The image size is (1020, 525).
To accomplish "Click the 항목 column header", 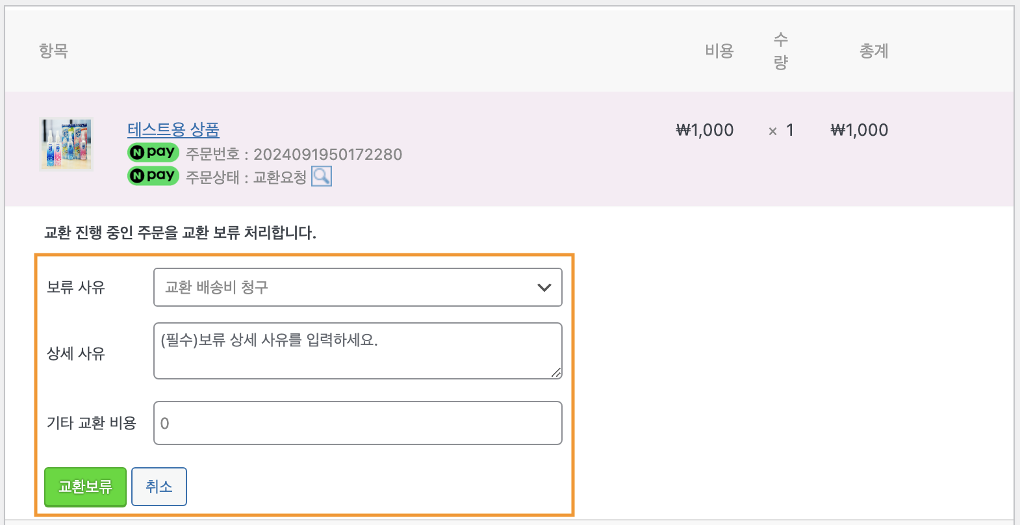I will point(53,51).
